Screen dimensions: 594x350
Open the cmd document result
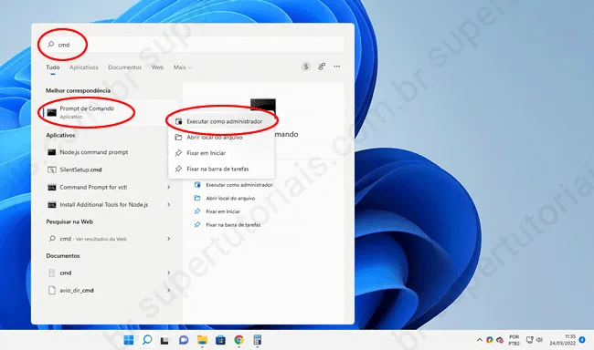(66, 273)
